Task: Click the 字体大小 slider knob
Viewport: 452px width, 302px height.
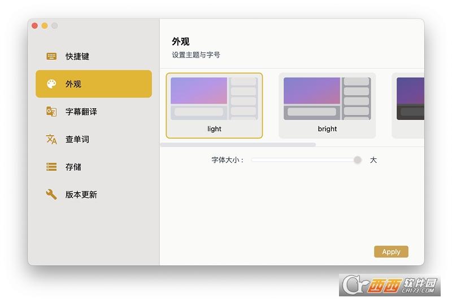Action: [x=358, y=160]
